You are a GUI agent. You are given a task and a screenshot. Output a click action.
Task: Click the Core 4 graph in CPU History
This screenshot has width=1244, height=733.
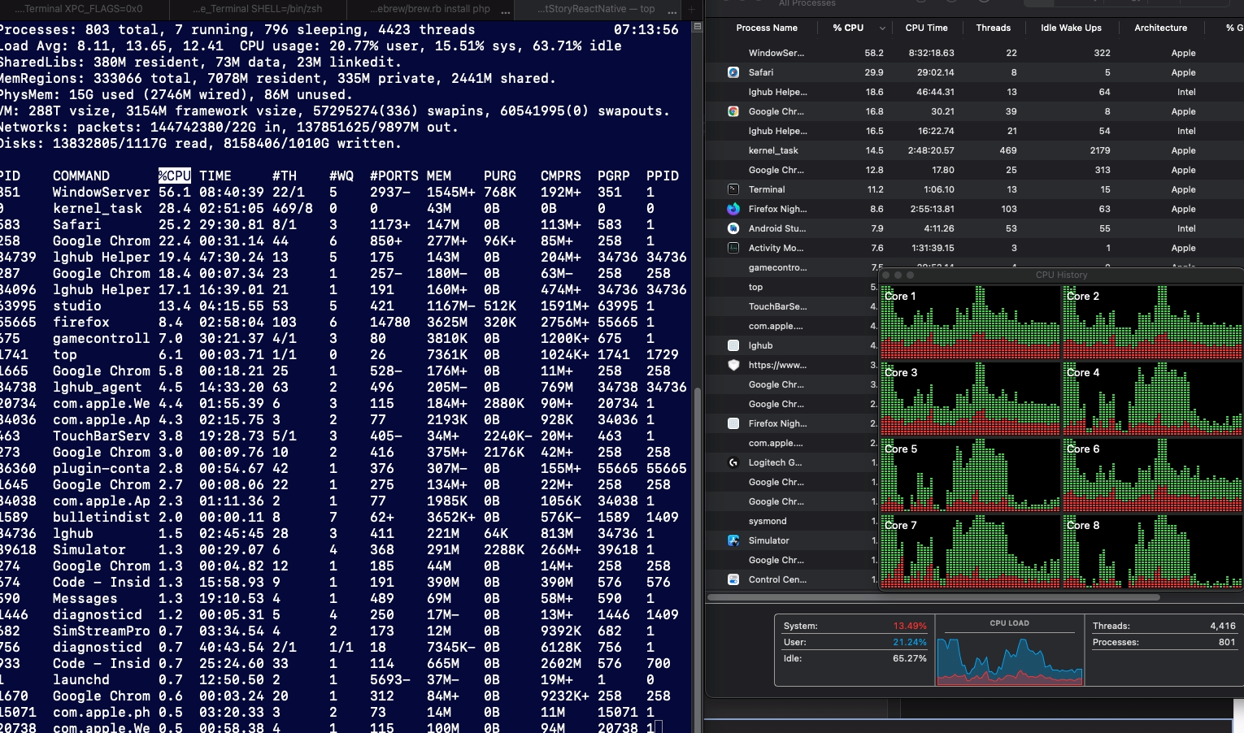click(x=1152, y=398)
